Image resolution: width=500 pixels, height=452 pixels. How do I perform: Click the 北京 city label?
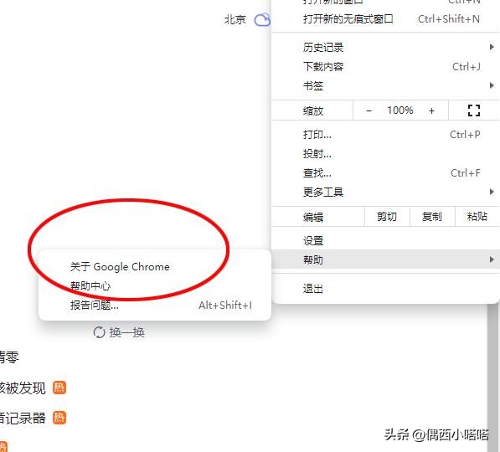(x=235, y=20)
